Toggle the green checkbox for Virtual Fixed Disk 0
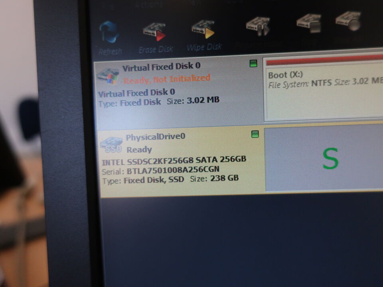This screenshot has height=287, width=383. [x=253, y=63]
